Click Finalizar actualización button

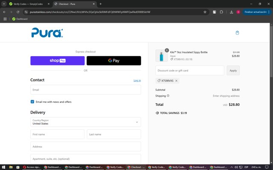(257, 12)
